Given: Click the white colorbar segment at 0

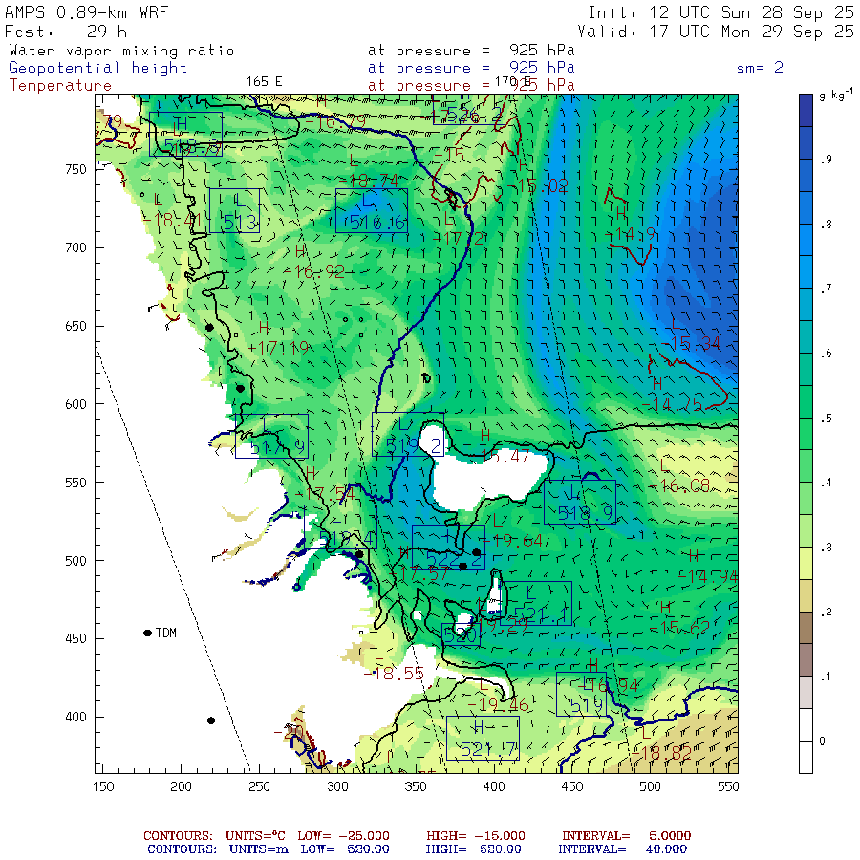Looking at the screenshot, I should [806, 741].
